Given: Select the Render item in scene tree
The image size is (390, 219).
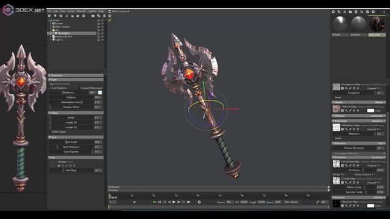Looking at the screenshot, I should 59,23.
